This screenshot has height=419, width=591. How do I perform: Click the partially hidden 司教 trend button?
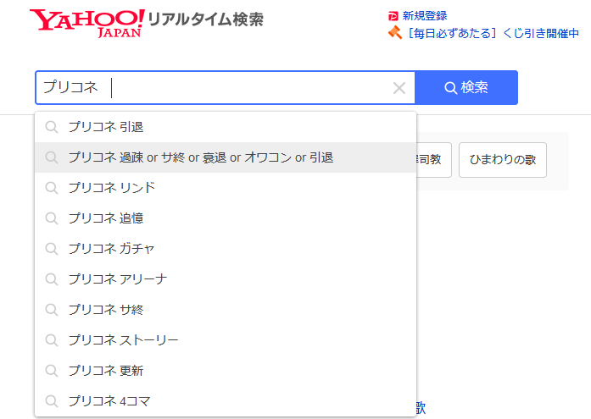coord(433,160)
